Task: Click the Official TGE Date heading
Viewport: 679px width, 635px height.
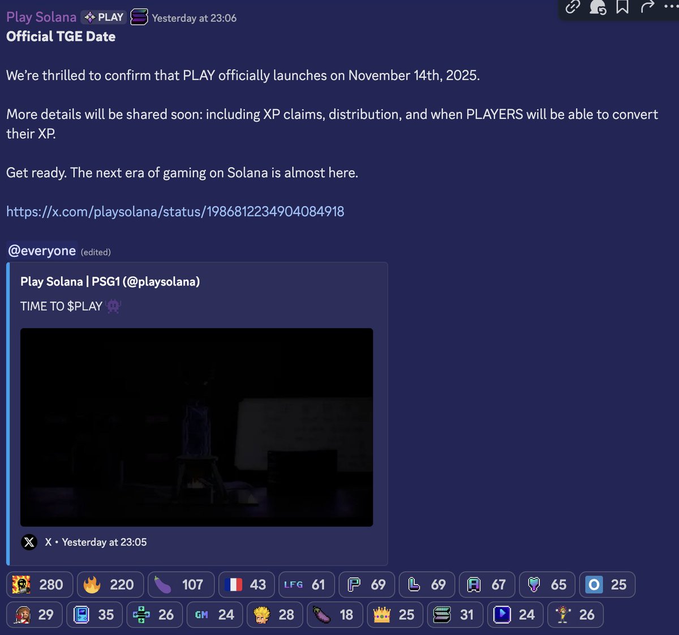Action: [61, 37]
